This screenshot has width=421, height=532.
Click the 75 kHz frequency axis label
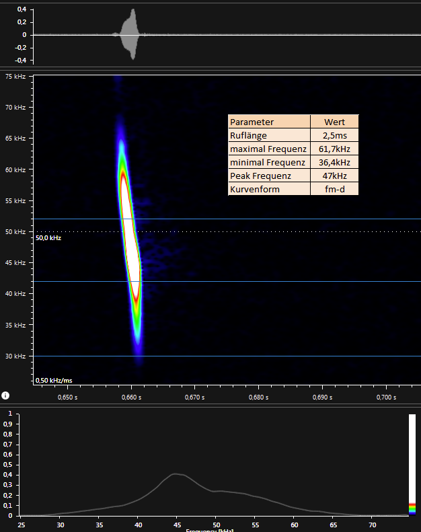(15, 77)
